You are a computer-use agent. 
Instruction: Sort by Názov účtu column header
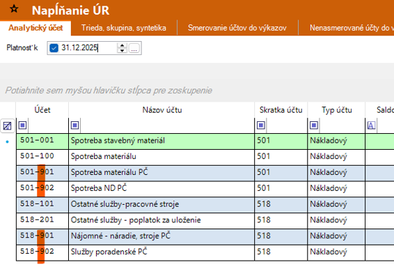pyautogui.click(x=161, y=110)
